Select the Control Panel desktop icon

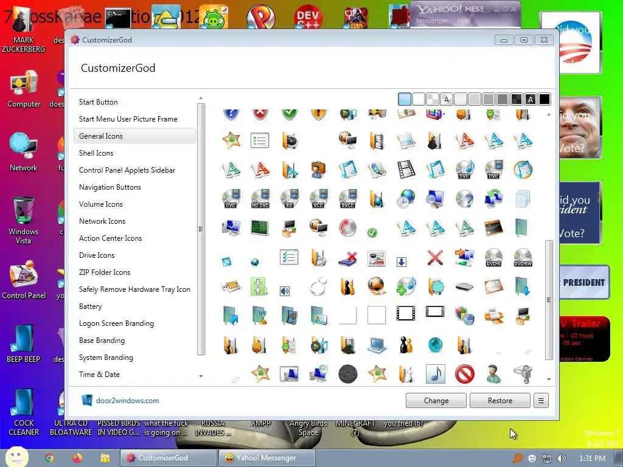(24, 280)
